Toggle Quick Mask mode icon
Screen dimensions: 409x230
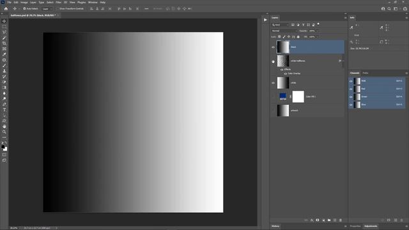(x=4, y=155)
